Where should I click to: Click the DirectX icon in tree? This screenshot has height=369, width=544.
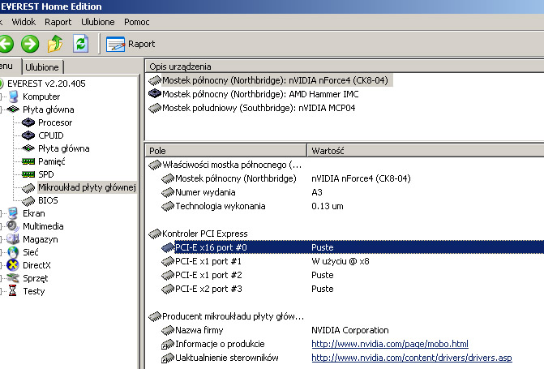click(x=13, y=265)
